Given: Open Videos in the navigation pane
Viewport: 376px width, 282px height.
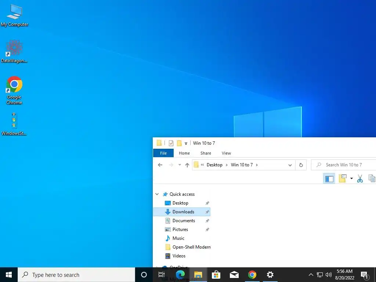Looking at the screenshot, I should 179,256.
